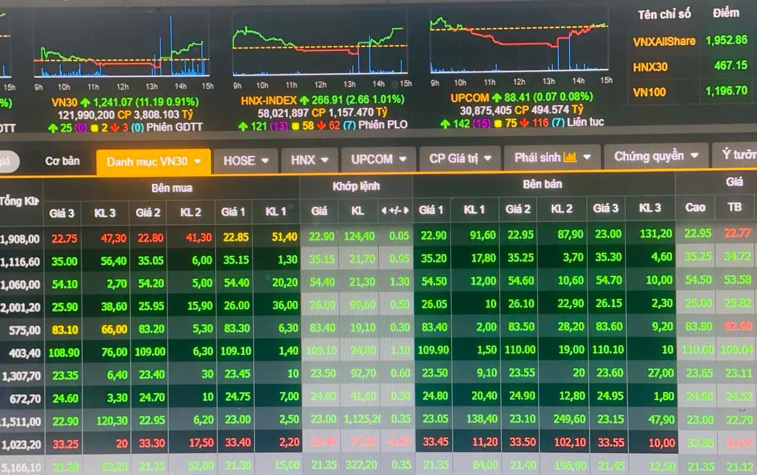Image resolution: width=757 pixels, height=475 pixels.
Task: Click the VNXAllShare index name
Action: pos(664,41)
